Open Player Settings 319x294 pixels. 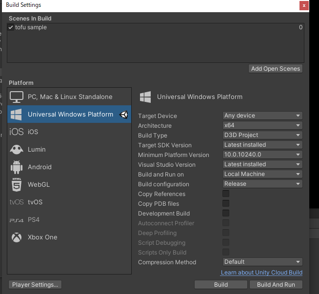35,285
